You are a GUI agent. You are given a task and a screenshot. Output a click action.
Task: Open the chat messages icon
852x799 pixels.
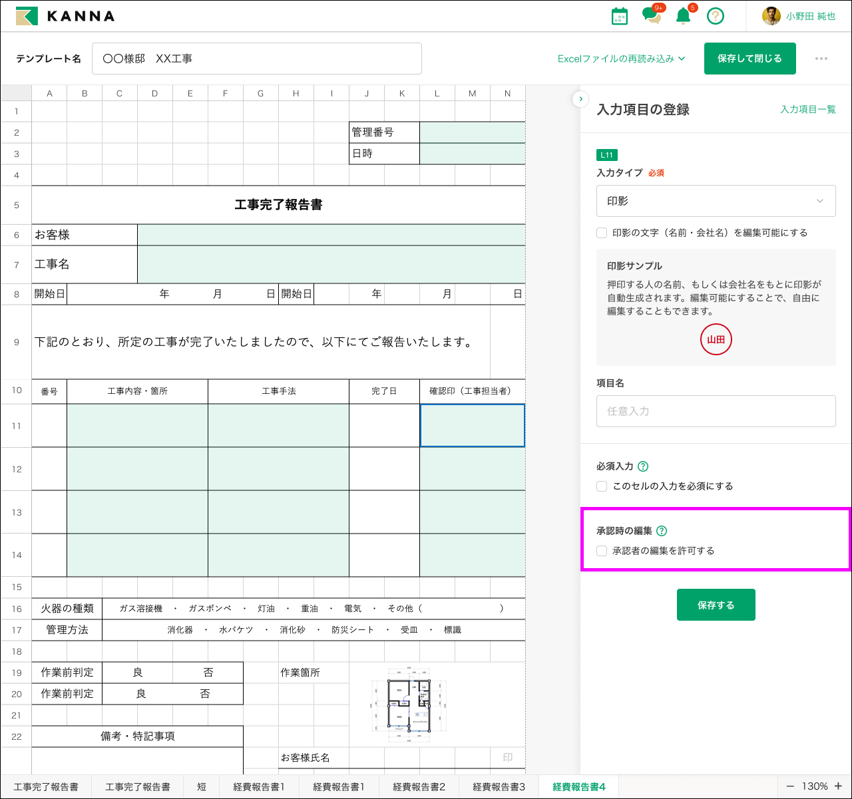pyautogui.click(x=651, y=16)
